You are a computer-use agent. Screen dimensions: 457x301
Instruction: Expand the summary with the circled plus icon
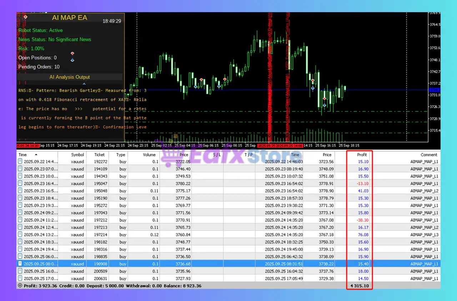tap(20, 285)
